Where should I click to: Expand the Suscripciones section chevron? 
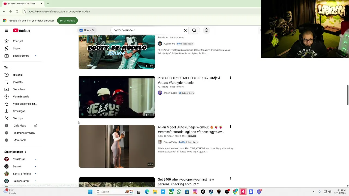click(x=26, y=152)
